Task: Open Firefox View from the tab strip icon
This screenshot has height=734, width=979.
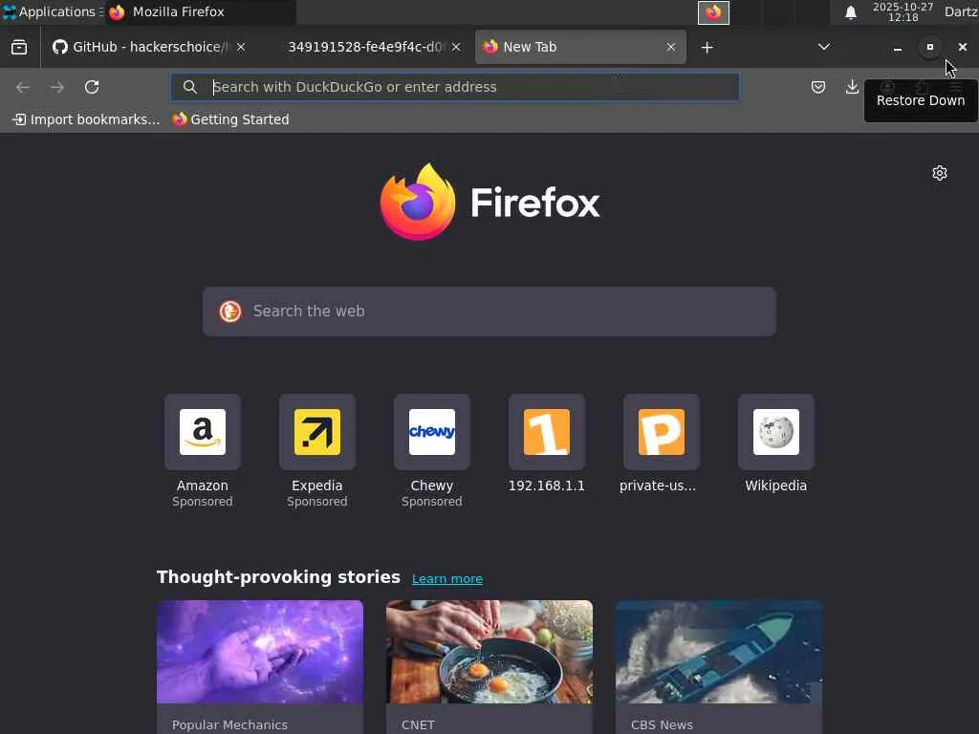Action: tap(19, 47)
